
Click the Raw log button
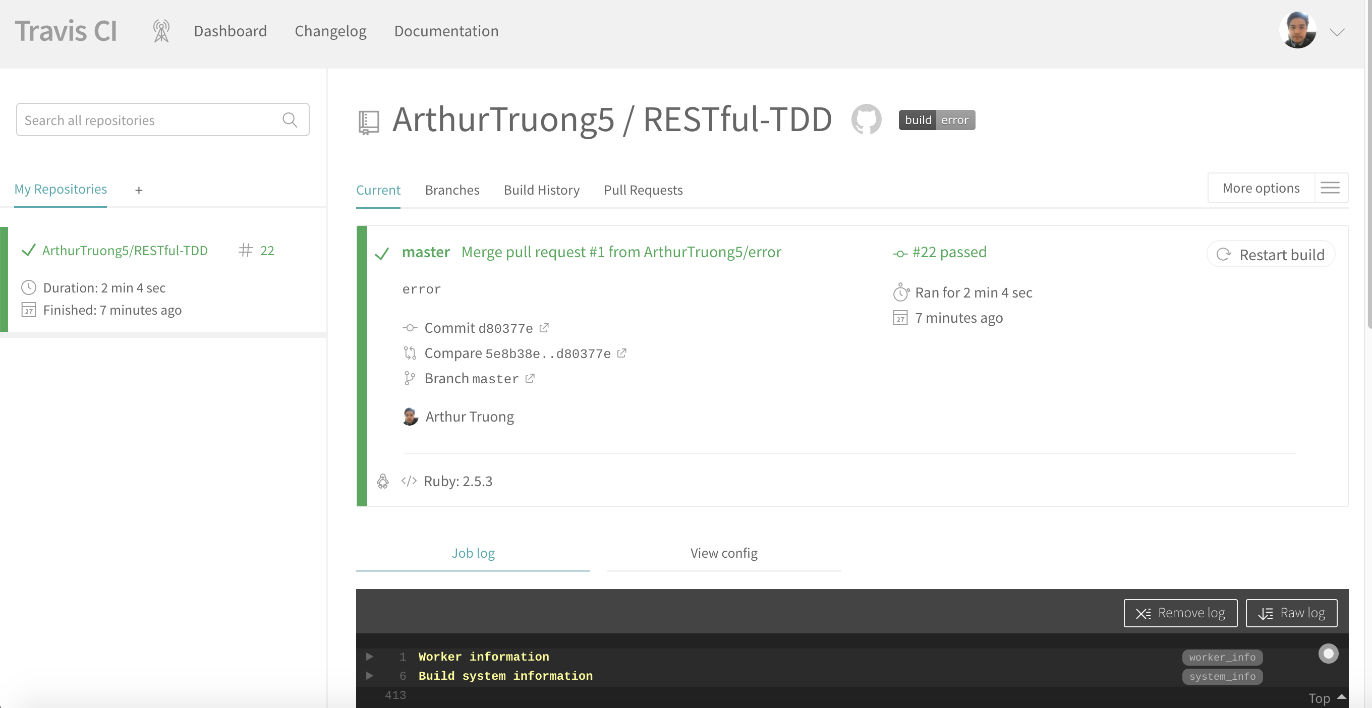pos(1291,613)
